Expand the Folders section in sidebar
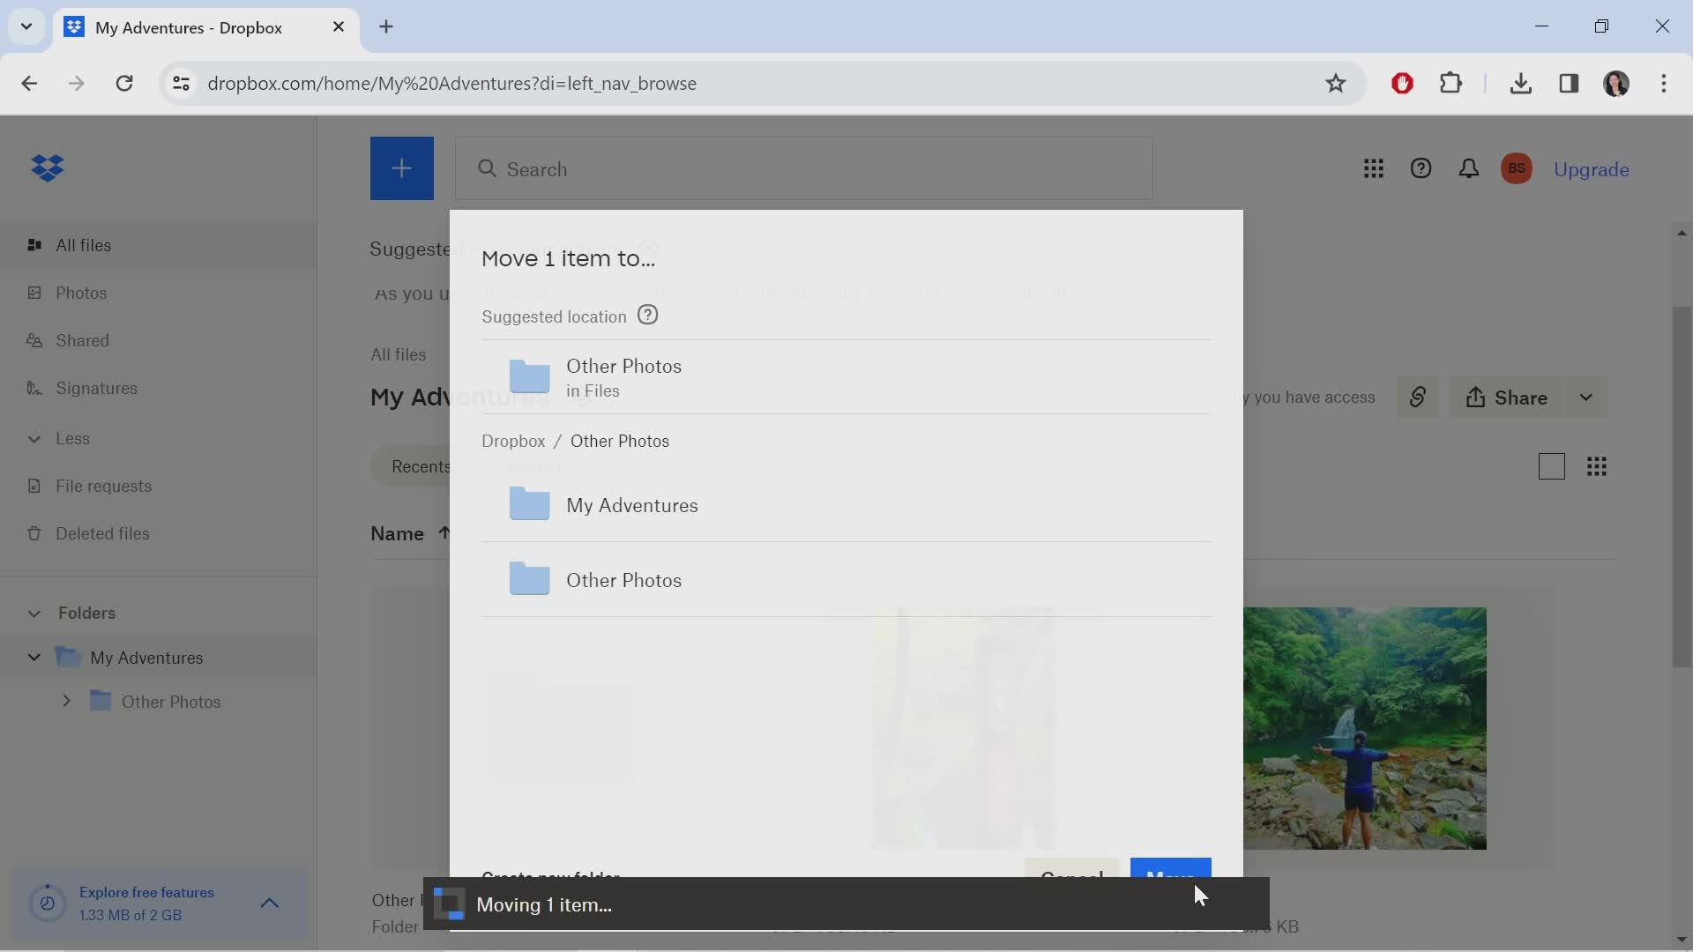The image size is (1693, 952). point(33,613)
